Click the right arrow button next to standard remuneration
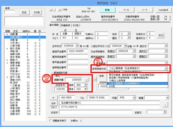 click(x=94, y=79)
